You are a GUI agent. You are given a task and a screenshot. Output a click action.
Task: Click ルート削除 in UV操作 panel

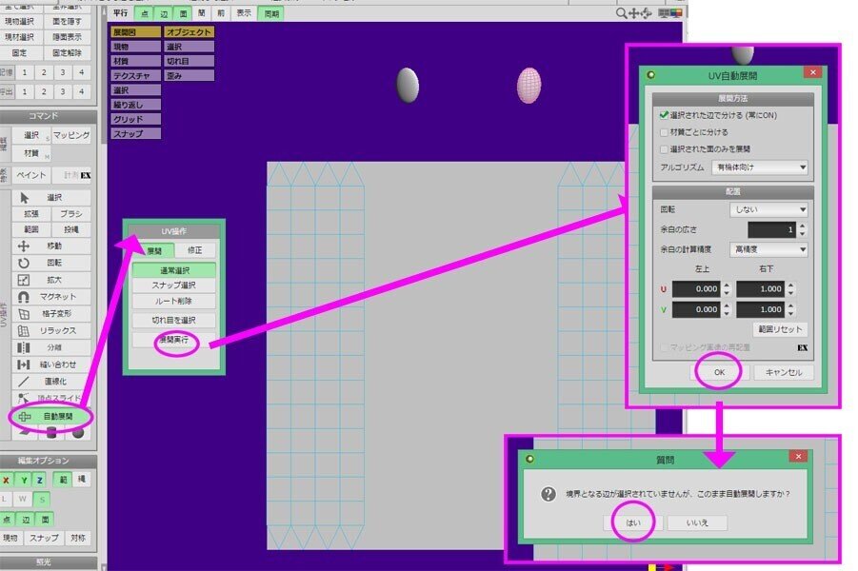point(174,302)
